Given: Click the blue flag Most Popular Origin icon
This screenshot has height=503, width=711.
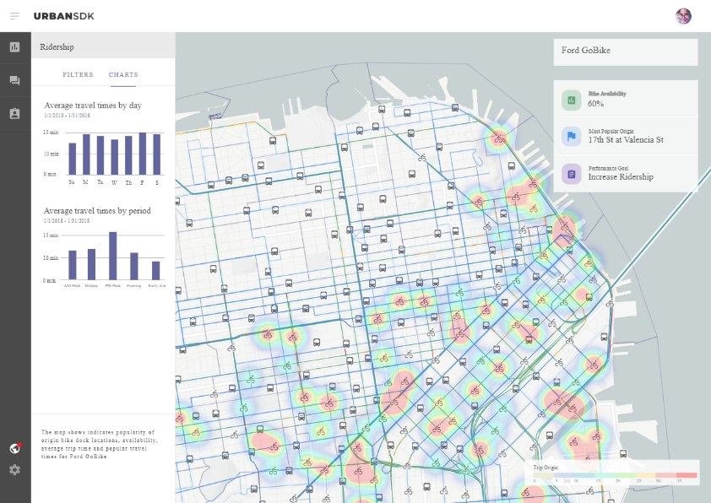Looking at the screenshot, I should point(572,137).
